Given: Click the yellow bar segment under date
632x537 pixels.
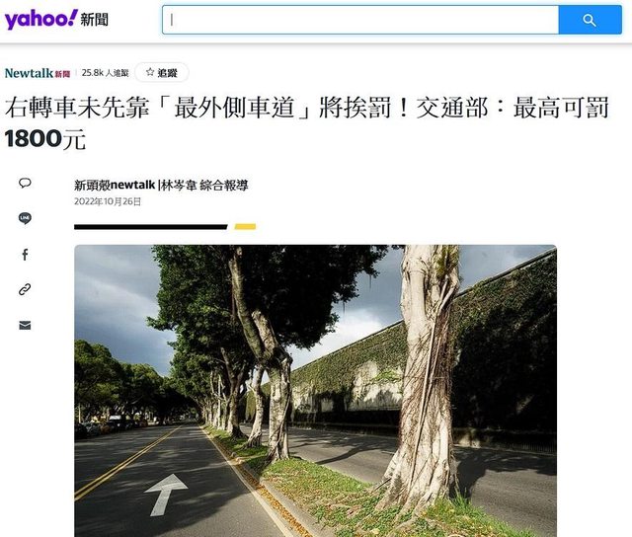Looking at the screenshot, I should pyautogui.click(x=245, y=227).
